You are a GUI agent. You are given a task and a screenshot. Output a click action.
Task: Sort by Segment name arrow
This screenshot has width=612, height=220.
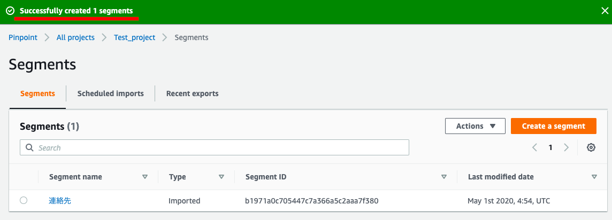pyautogui.click(x=144, y=177)
